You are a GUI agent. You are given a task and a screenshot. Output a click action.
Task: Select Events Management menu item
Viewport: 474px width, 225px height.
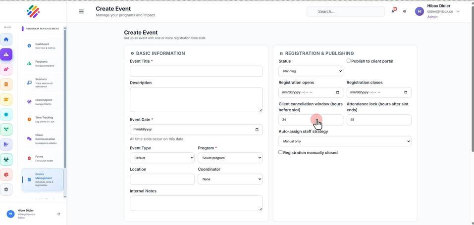(42, 180)
